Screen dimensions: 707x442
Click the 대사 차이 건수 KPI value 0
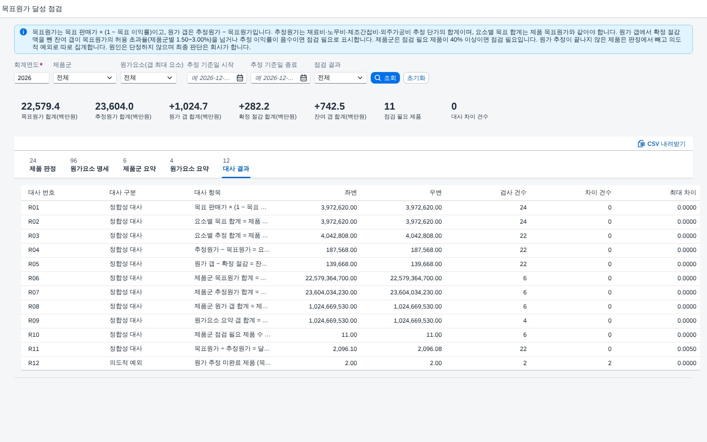454,107
